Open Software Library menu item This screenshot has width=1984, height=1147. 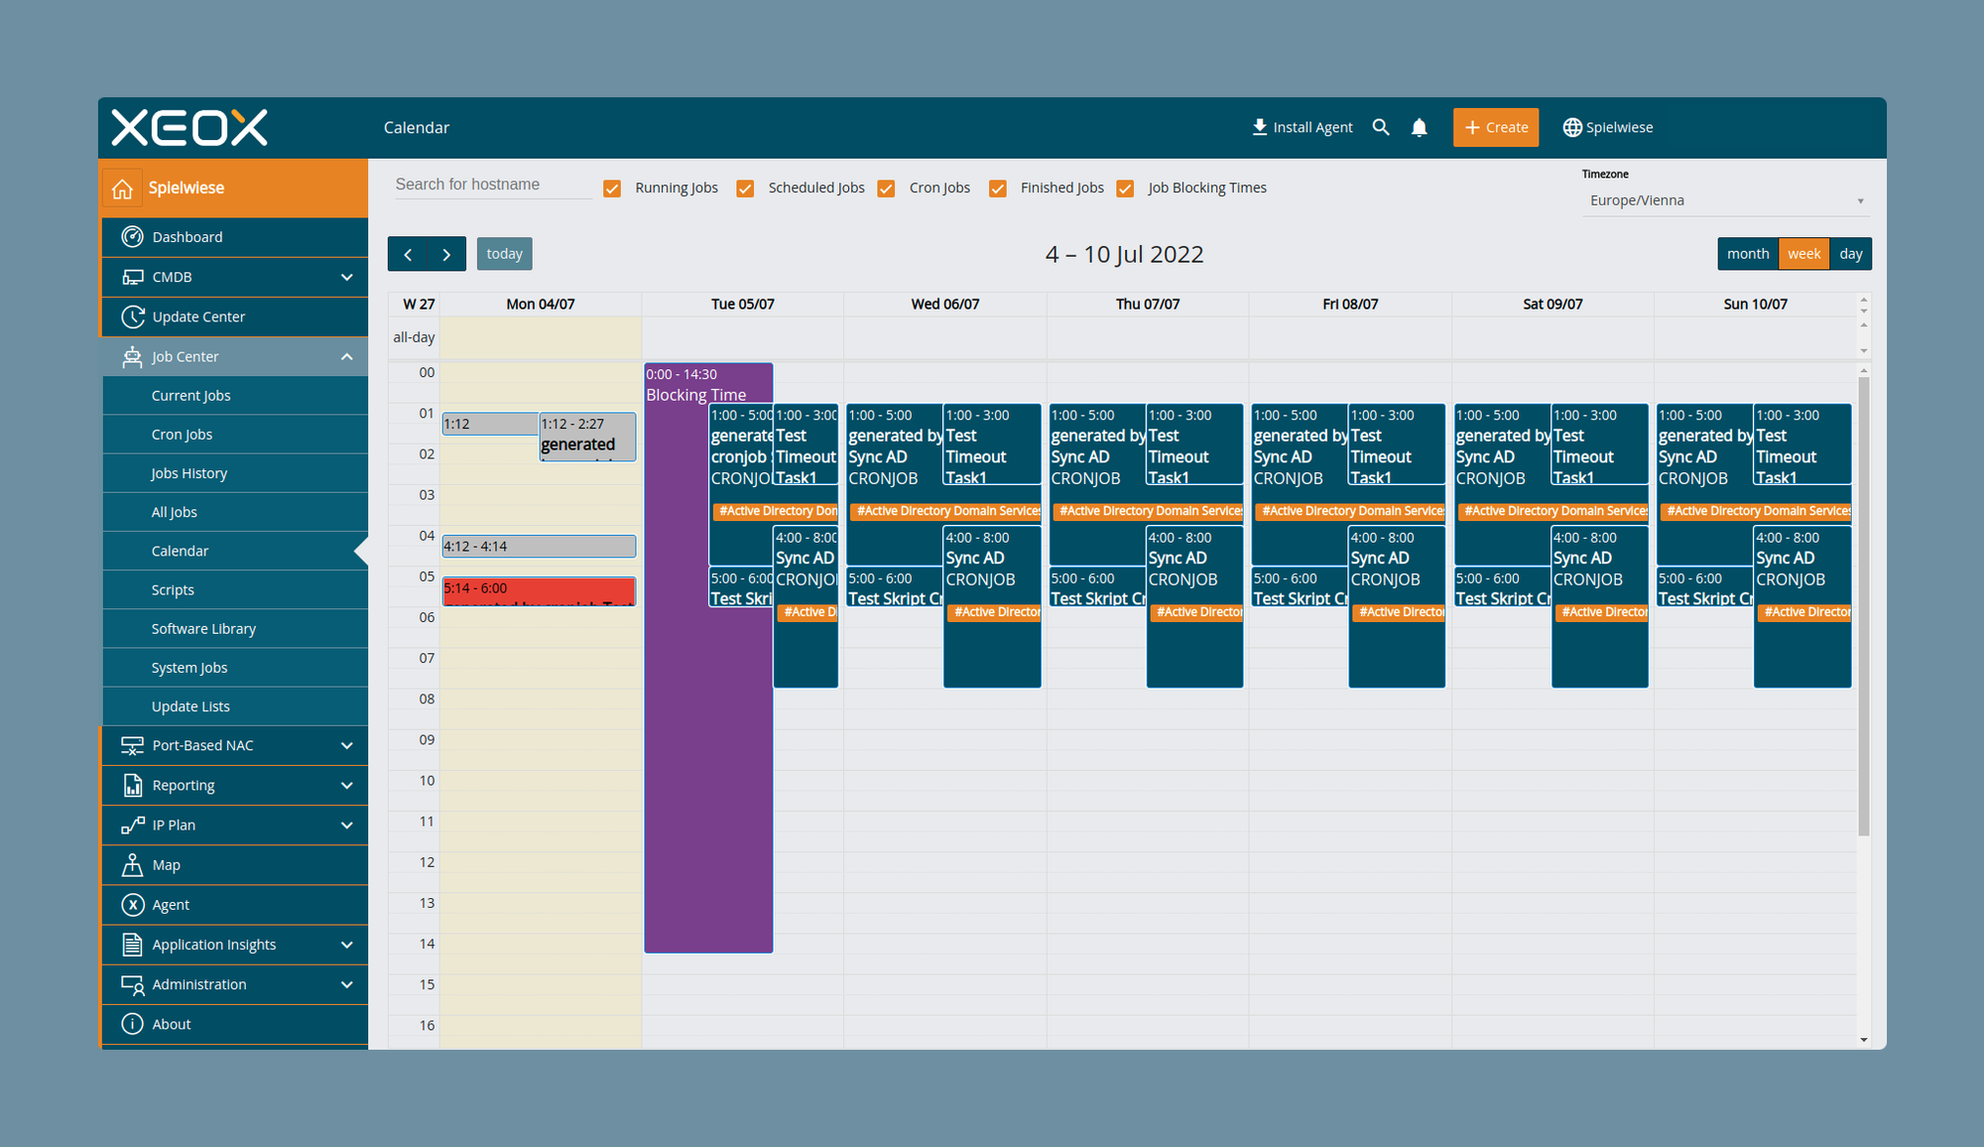pos(235,629)
